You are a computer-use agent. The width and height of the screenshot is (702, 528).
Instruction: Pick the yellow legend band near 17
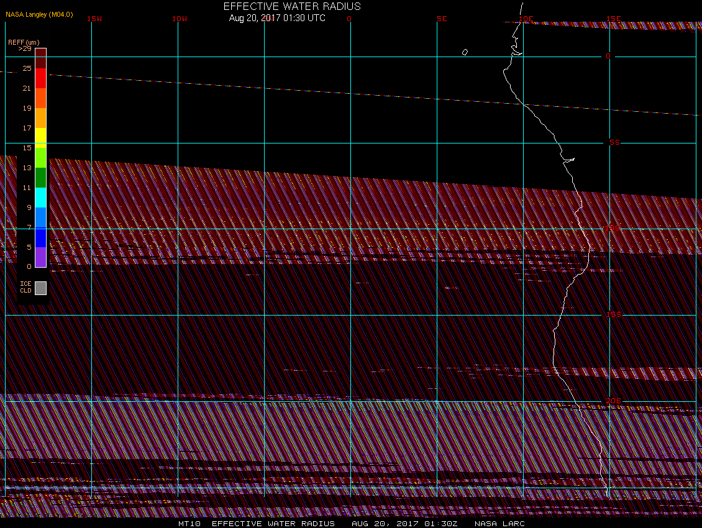click(40, 136)
